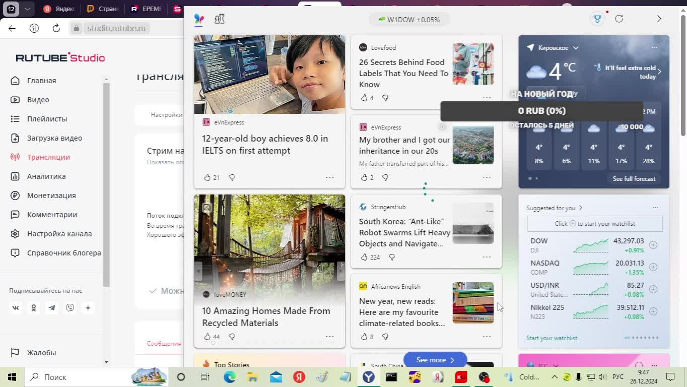Open the Dzen star social icon
This screenshot has width=687, height=387.
coord(88,308)
